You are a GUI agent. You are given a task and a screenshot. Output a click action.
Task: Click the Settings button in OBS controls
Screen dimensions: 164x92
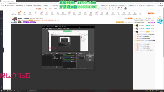(x=90, y=59)
